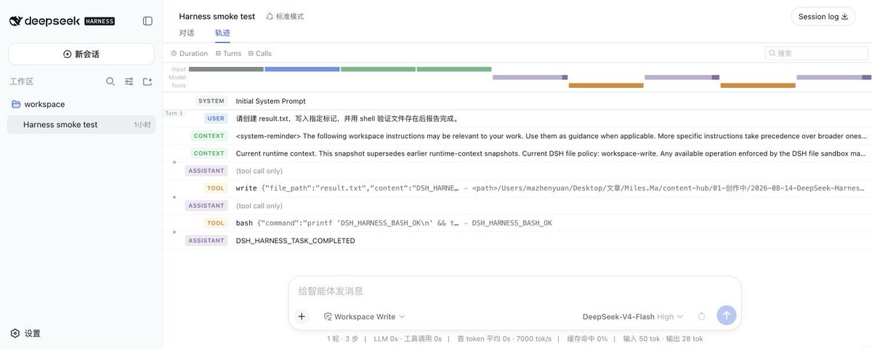Viewport: 872px width, 349px height.
Task: Click 缓存命中 0% in status line
Action: (587, 339)
